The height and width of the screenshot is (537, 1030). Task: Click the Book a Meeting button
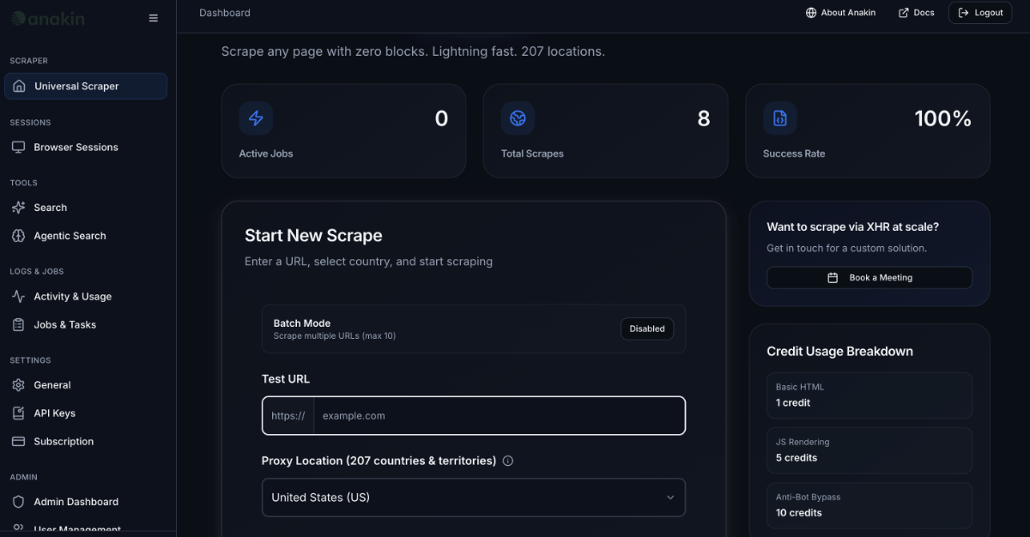(x=869, y=278)
